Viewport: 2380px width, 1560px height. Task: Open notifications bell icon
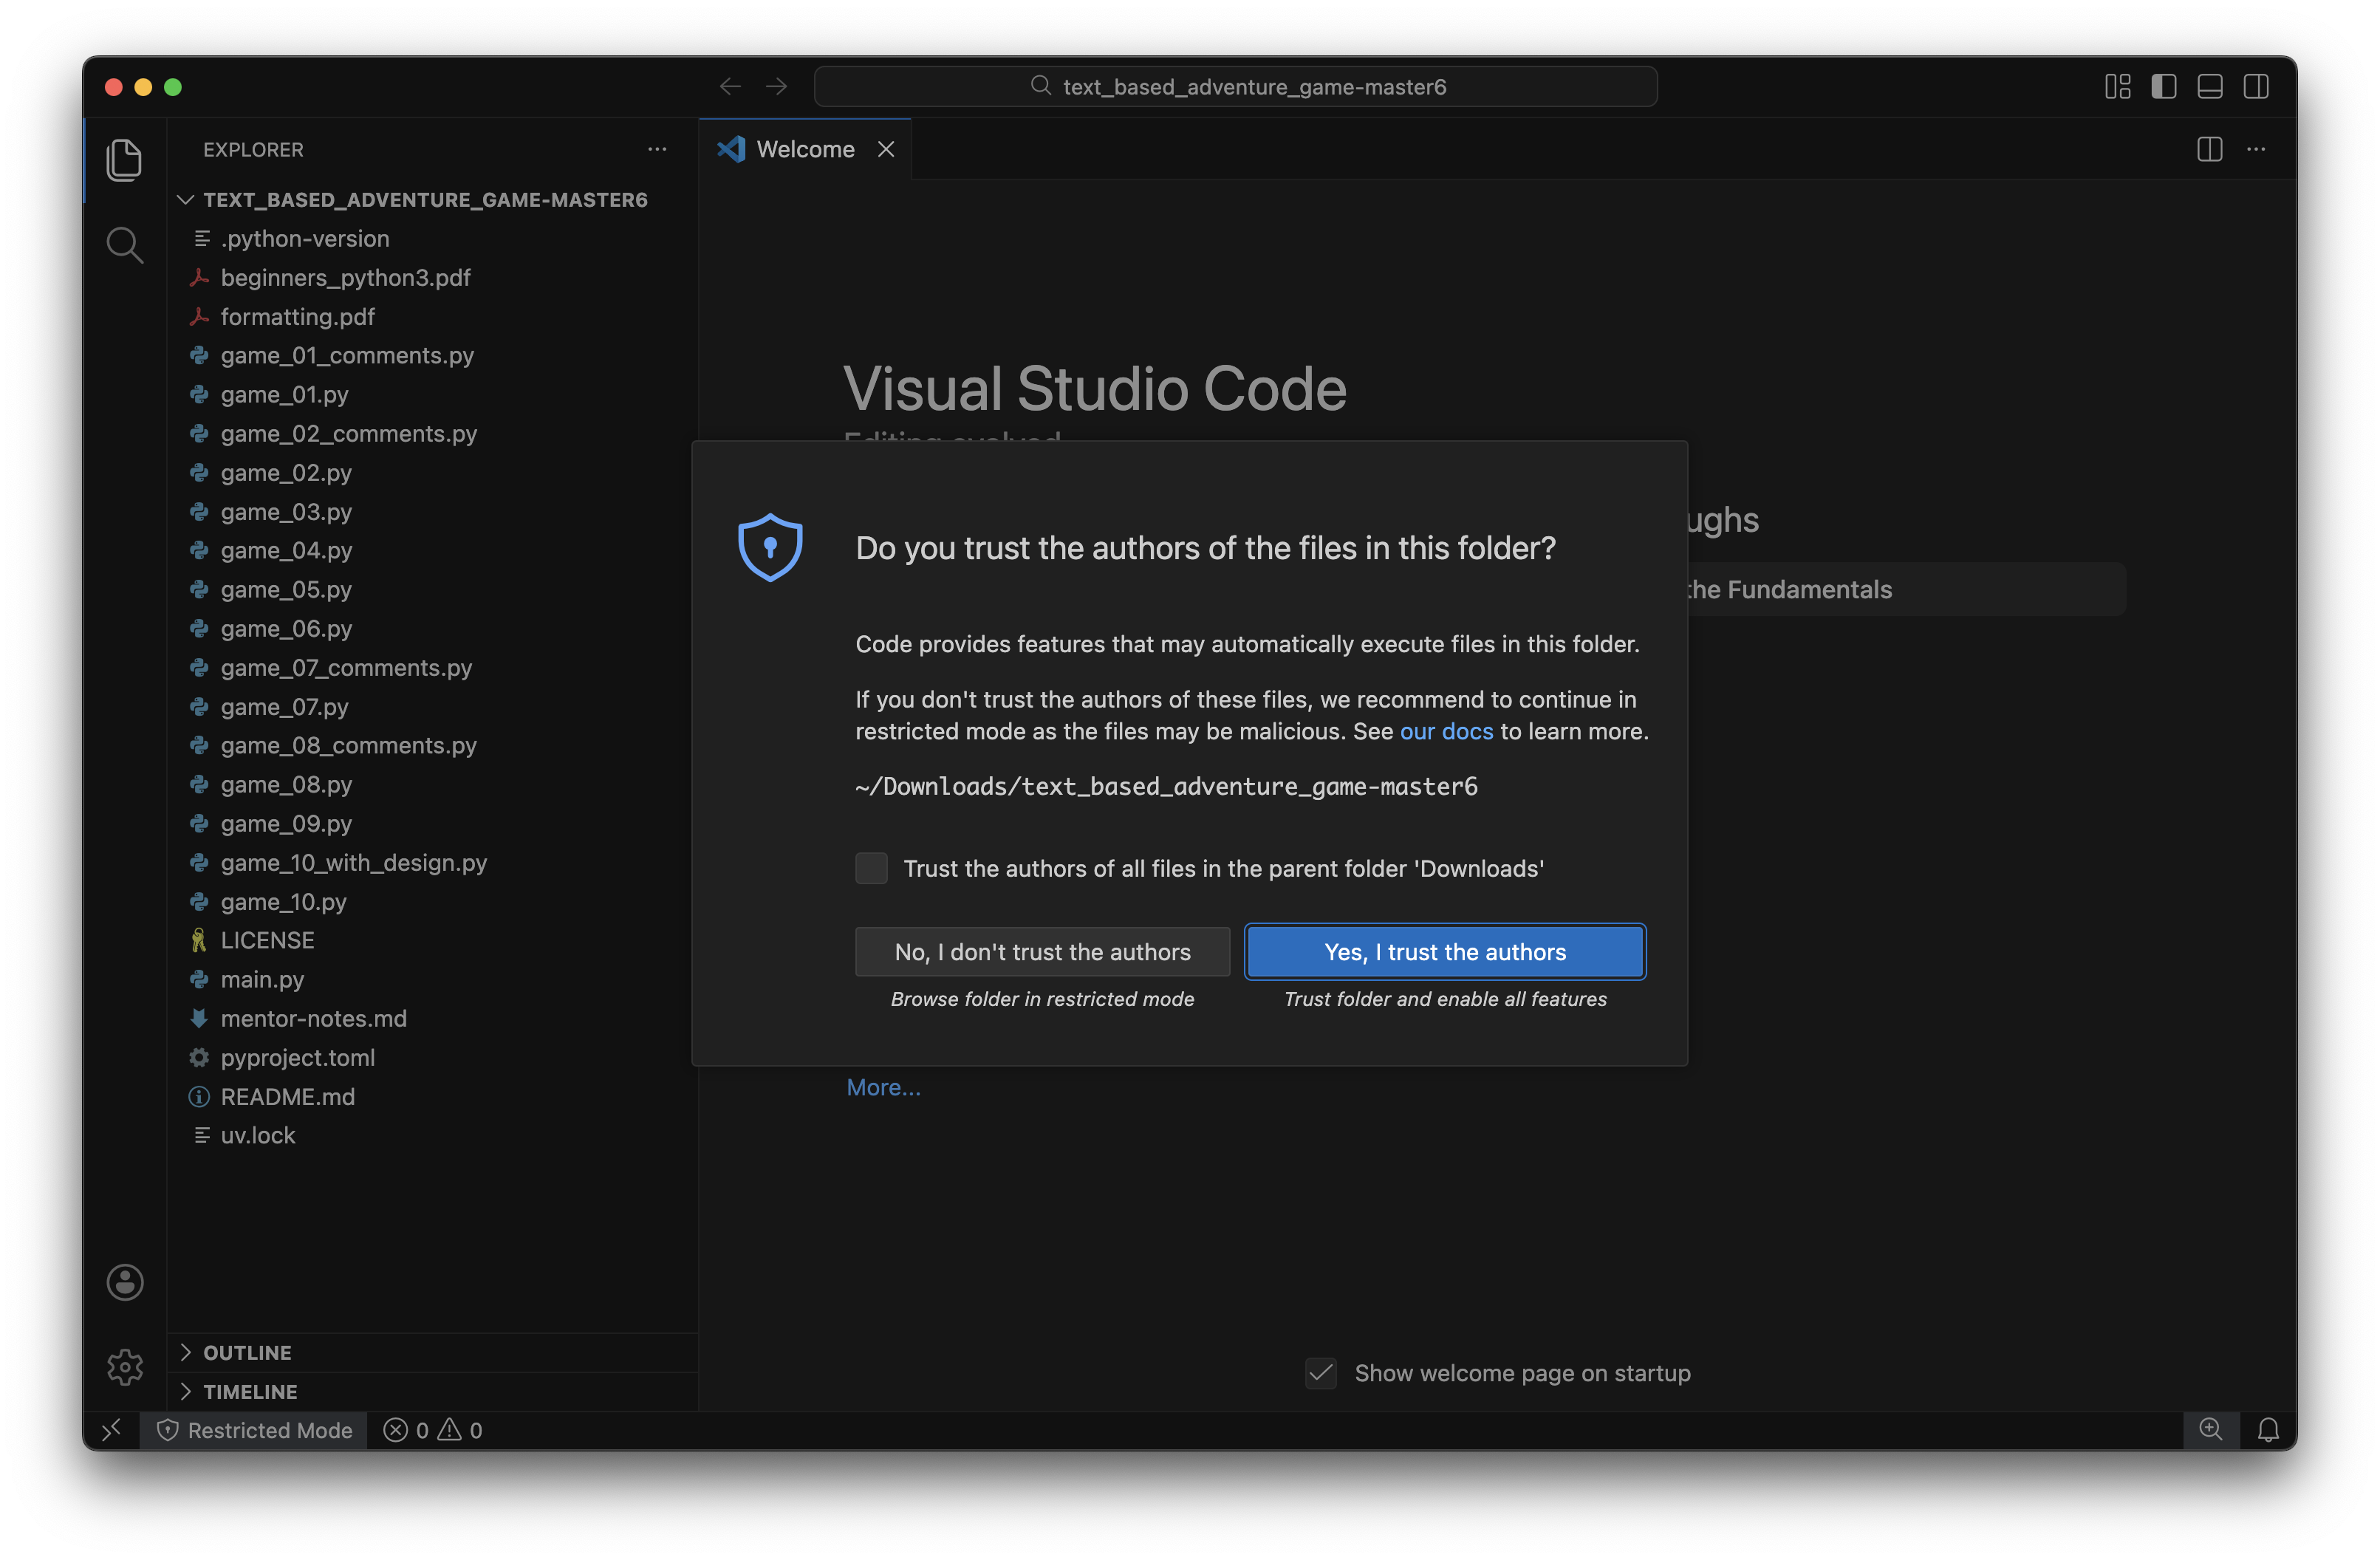point(2267,1430)
